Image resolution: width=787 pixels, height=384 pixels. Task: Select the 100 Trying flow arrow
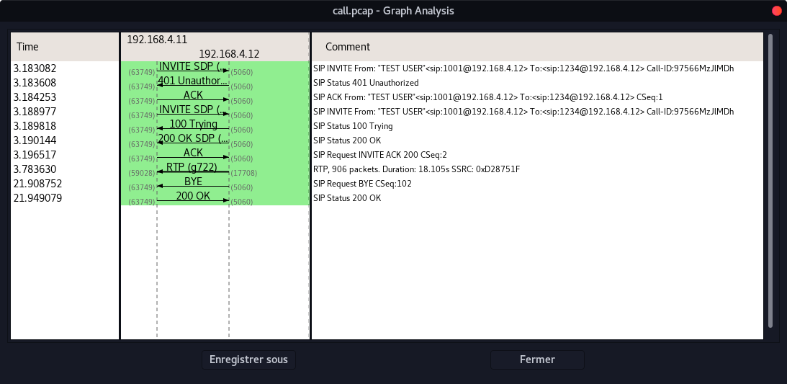pos(192,125)
